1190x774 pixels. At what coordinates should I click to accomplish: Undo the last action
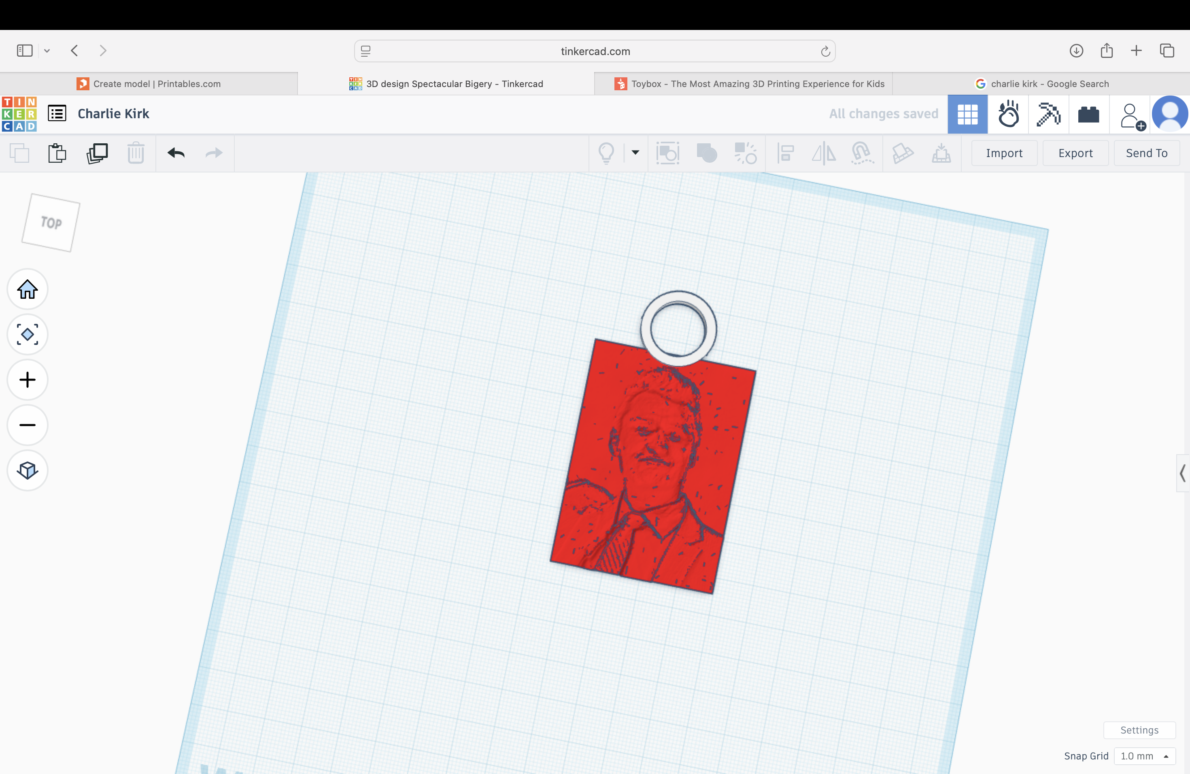point(176,153)
